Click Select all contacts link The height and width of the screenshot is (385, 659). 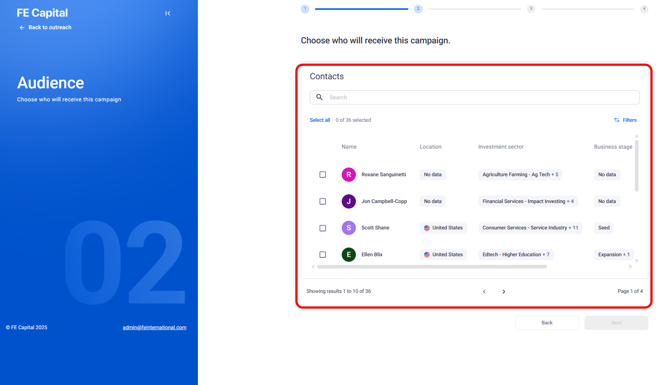click(320, 120)
